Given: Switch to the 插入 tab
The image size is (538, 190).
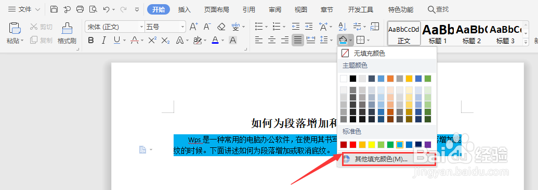Looking at the screenshot, I should tap(184, 9).
